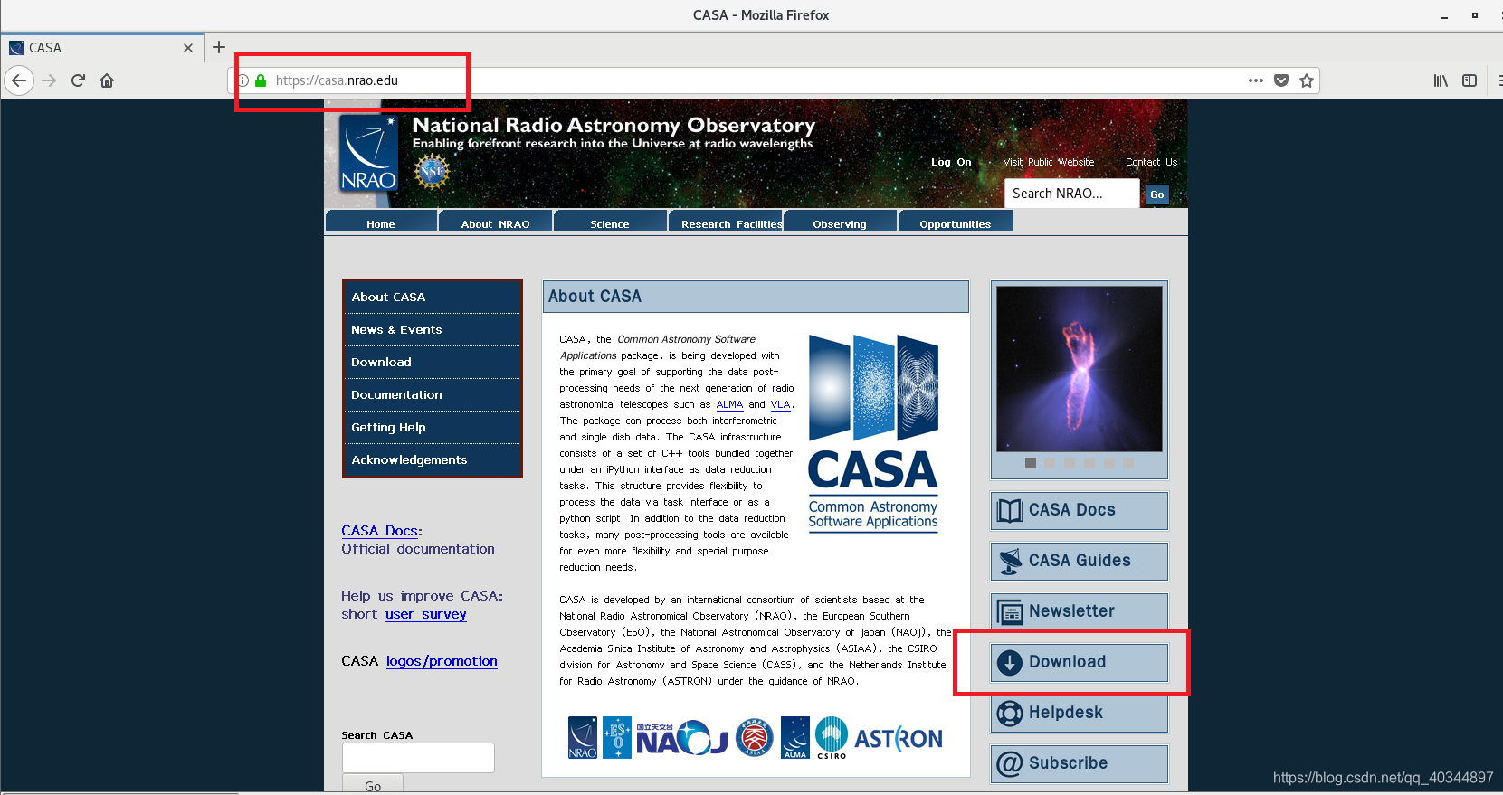
Task: Click the green padlock site security icon
Action: [x=261, y=80]
